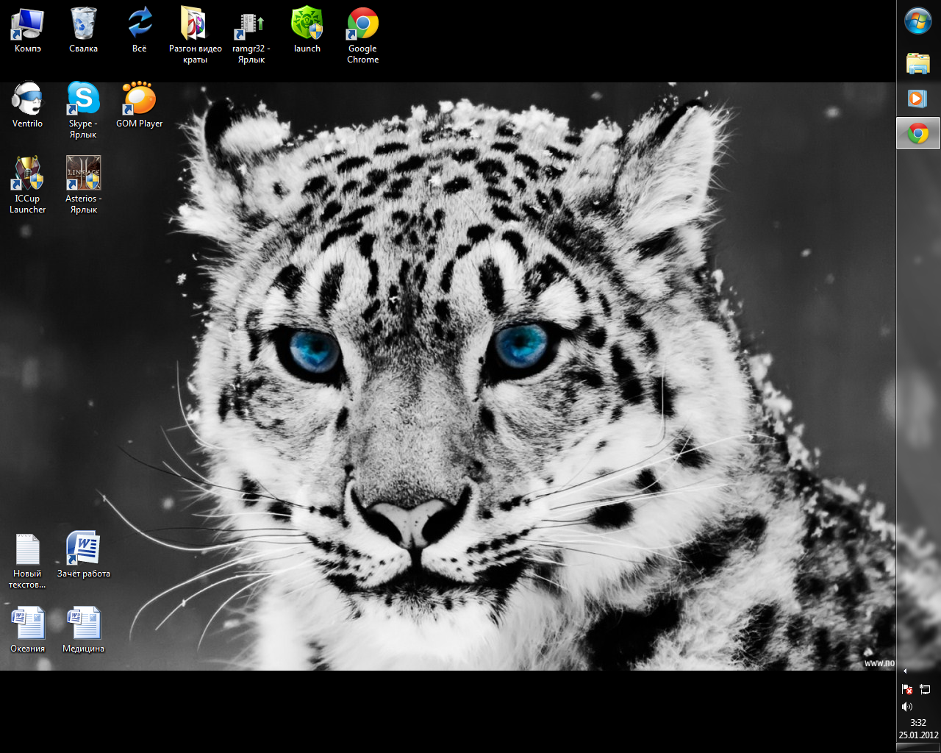Select the label ICCup Launcher

point(28,204)
